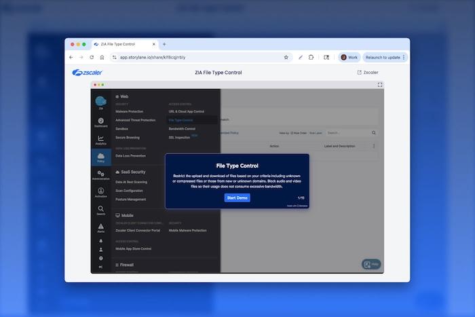Click the media control icon in browser toolbar
Screen dimensions: 475x317
326,57
